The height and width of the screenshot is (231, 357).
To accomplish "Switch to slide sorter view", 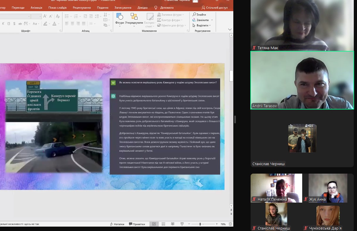I will click(163, 224).
